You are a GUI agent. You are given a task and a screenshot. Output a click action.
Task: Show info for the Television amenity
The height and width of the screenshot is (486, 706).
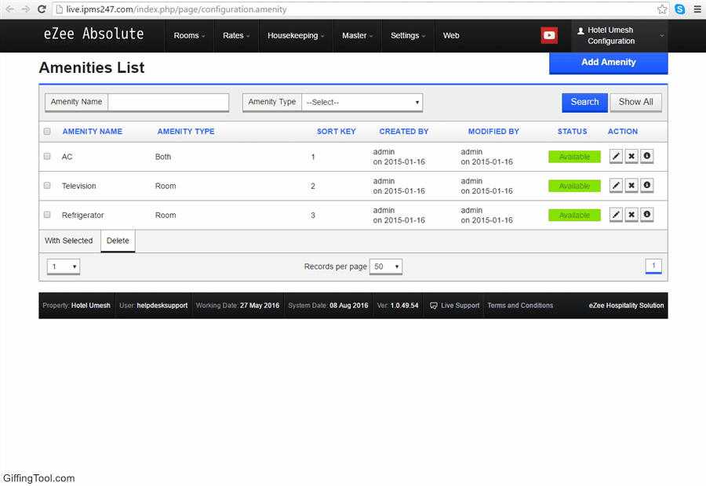pos(646,186)
